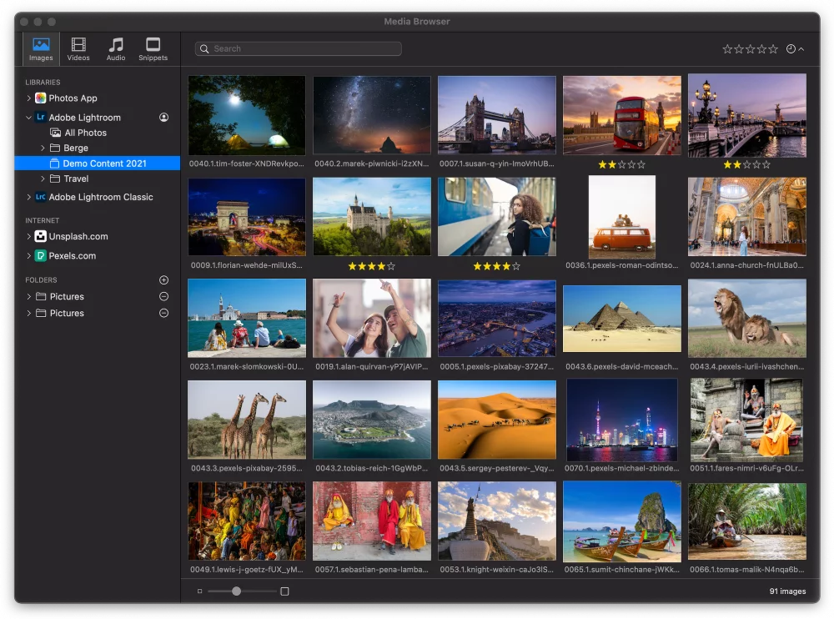Image resolution: width=834 pixels, height=619 pixels.
Task: Collapse the Adobe Lightroom library
Action: point(29,118)
